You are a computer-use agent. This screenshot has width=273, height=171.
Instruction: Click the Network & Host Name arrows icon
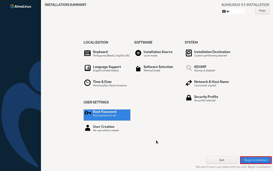coord(189,83)
